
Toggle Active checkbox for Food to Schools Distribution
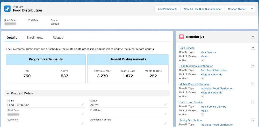[202, 78]
